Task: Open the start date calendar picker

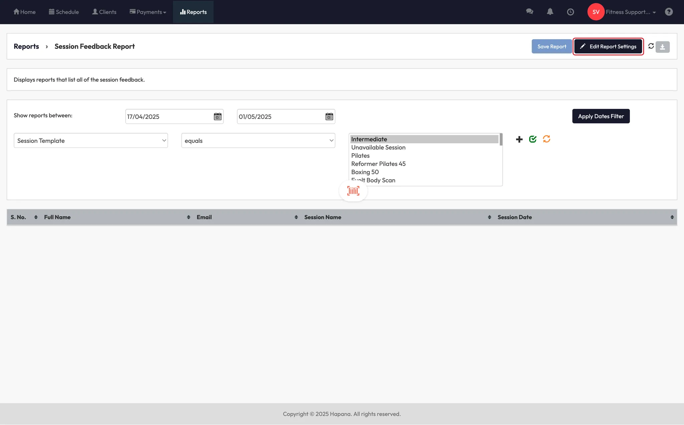Action: pos(217,117)
